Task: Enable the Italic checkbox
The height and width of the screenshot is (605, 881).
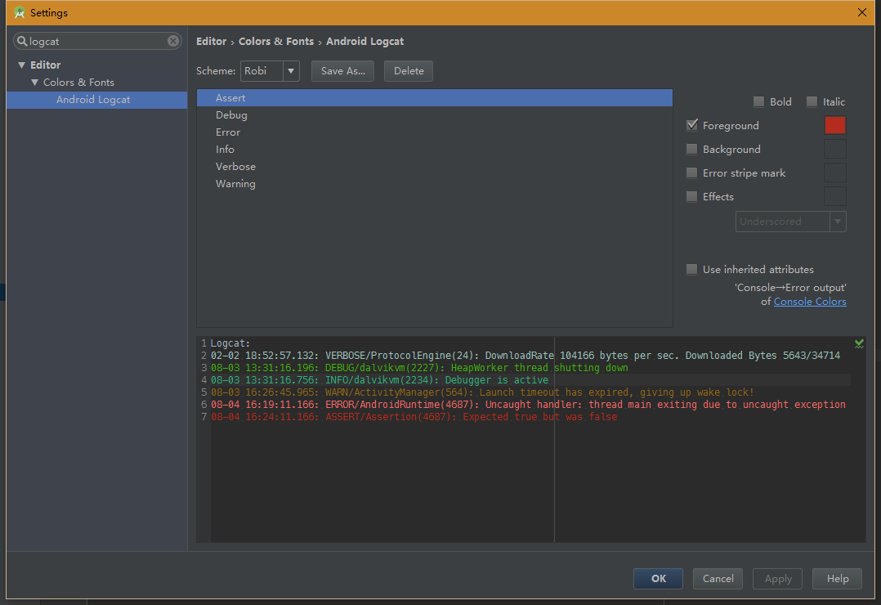Action: tap(812, 101)
